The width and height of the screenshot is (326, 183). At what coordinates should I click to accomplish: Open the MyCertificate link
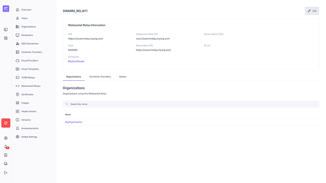point(76,61)
